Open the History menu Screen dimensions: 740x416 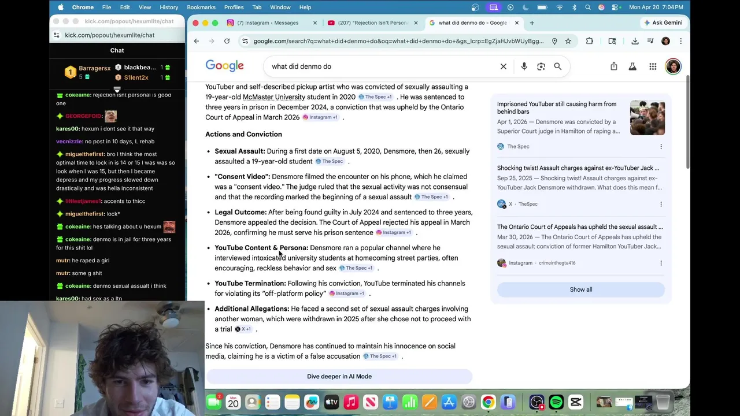pyautogui.click(x=169, y=7)
